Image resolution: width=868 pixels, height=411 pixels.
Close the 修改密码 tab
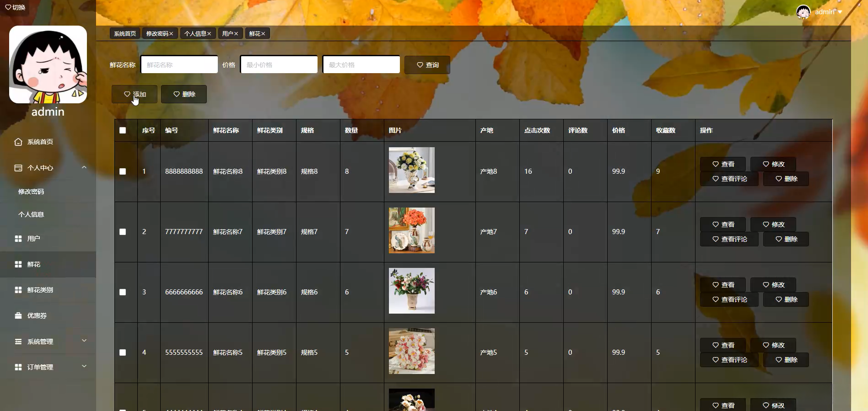click(x=171, y=34)
